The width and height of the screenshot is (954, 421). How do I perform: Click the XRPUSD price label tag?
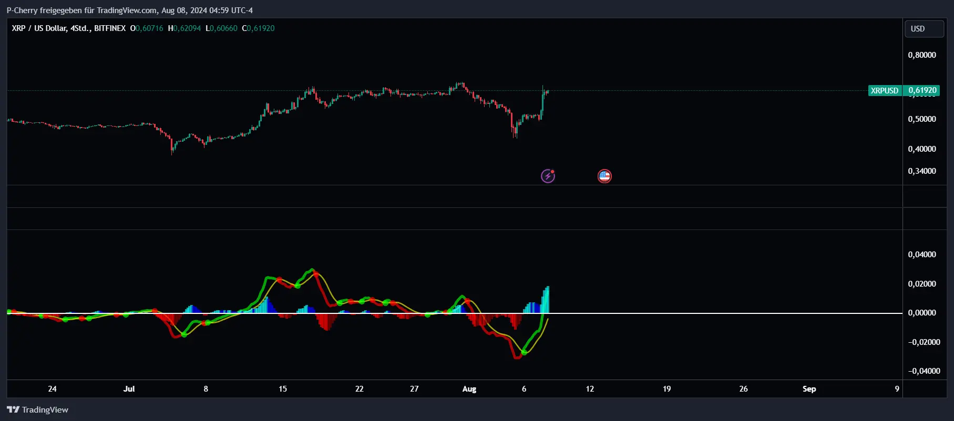tap(885, 90)
